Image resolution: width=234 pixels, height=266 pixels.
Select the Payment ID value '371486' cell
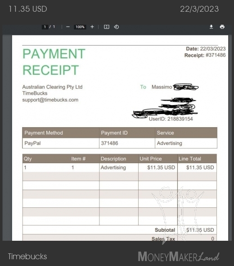(127, 143)
